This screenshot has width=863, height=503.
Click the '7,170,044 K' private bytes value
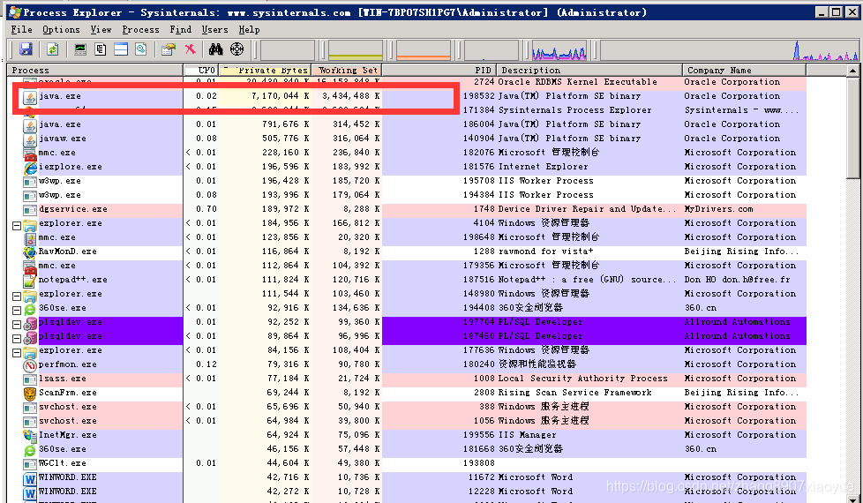[x=280, y=96]
